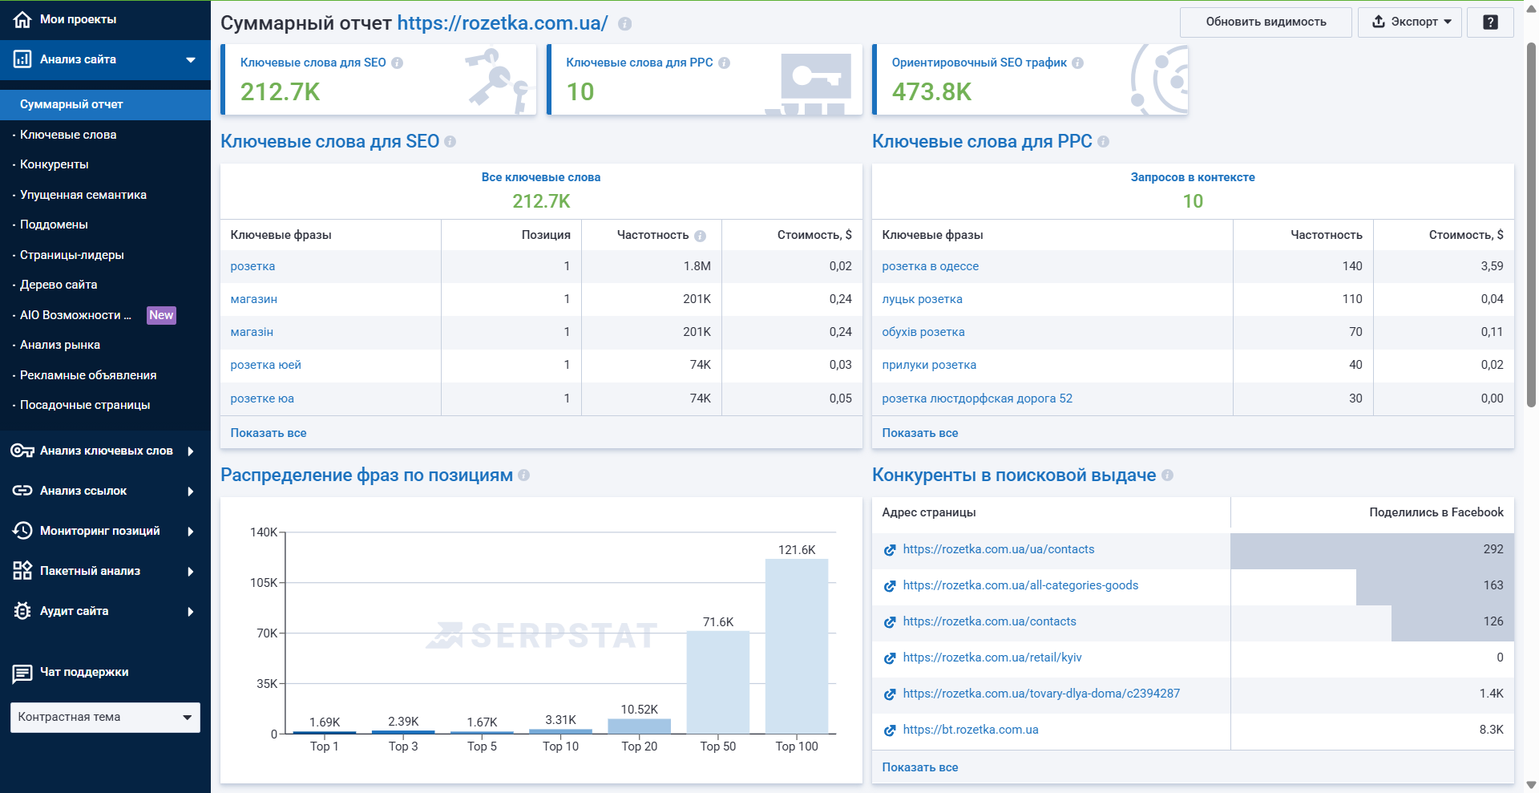Click the info icon beside the report title

pos(625,24)
